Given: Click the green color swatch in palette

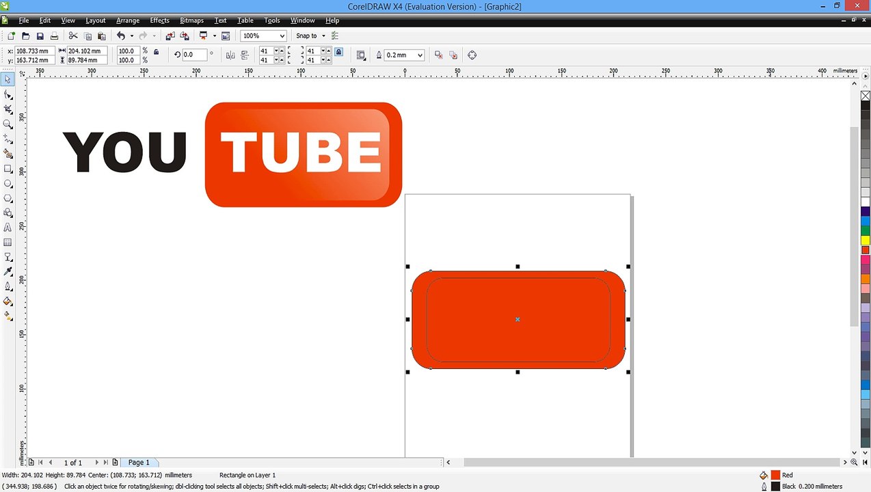Looking at the screenshot, I should tap(865, 231).
